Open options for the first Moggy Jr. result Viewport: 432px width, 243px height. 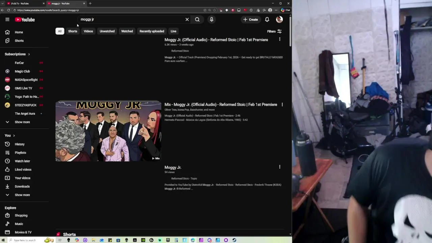279,39
